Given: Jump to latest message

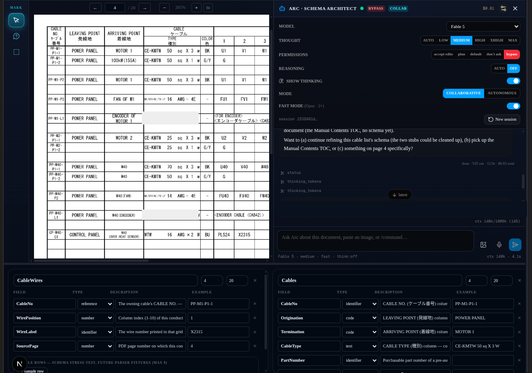Looking at the screenshot, I should pos(400,195).
